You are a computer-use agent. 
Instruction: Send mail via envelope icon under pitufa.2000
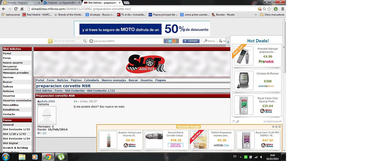pyautogui.click(x=45, y=133)
